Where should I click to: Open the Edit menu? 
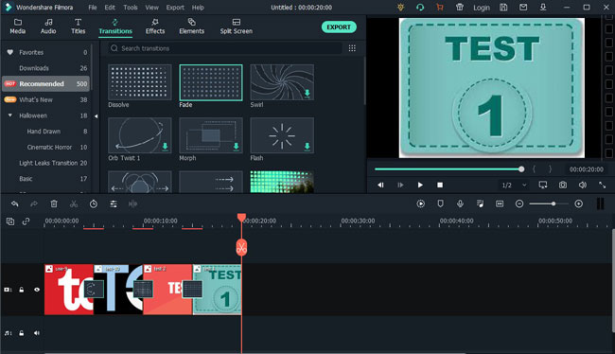(x=110, y=8)
